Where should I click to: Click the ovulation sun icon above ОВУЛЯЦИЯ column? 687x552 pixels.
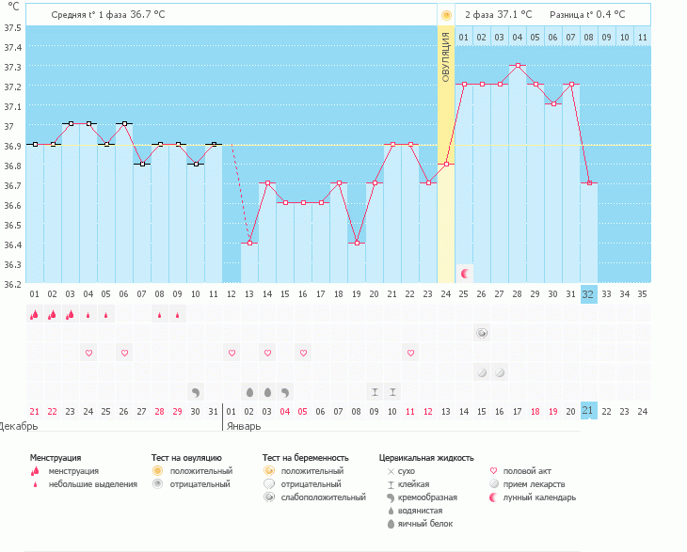pos(446,16)
